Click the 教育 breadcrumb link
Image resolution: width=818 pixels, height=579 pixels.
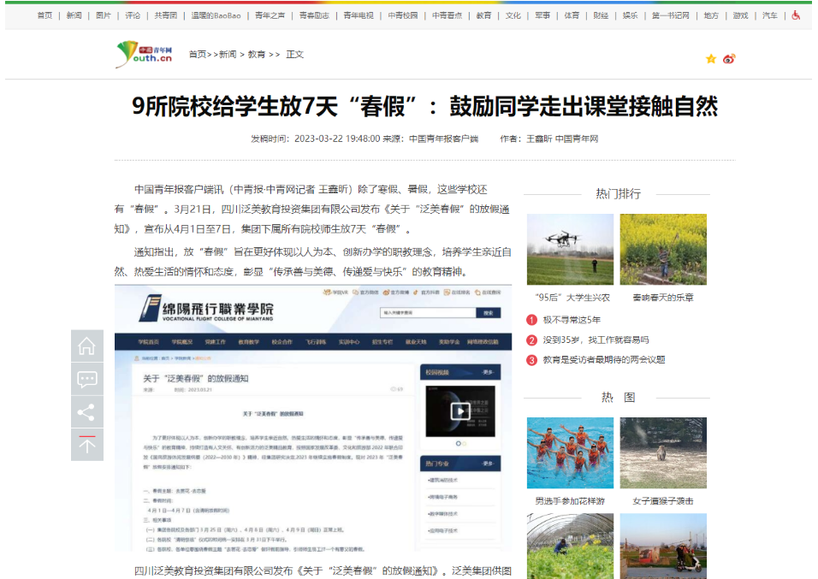coord(257,55)
